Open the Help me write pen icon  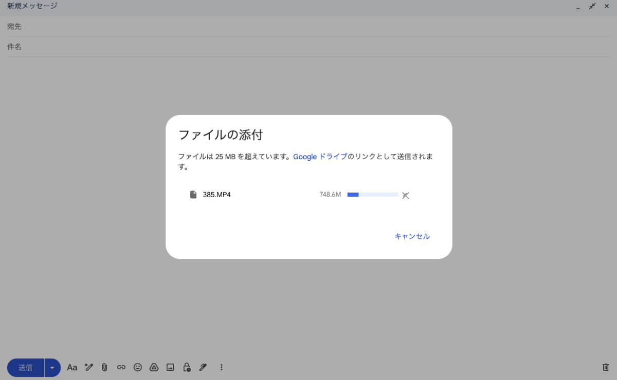[88, 367]
